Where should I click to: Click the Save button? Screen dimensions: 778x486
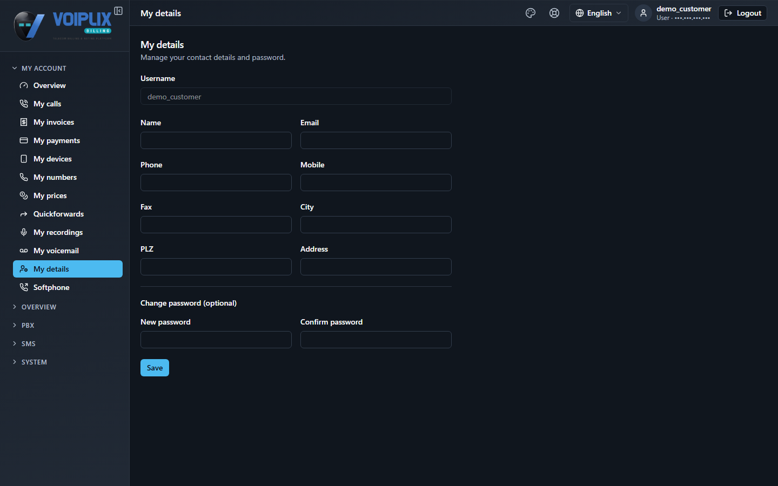tap(155, 368)
